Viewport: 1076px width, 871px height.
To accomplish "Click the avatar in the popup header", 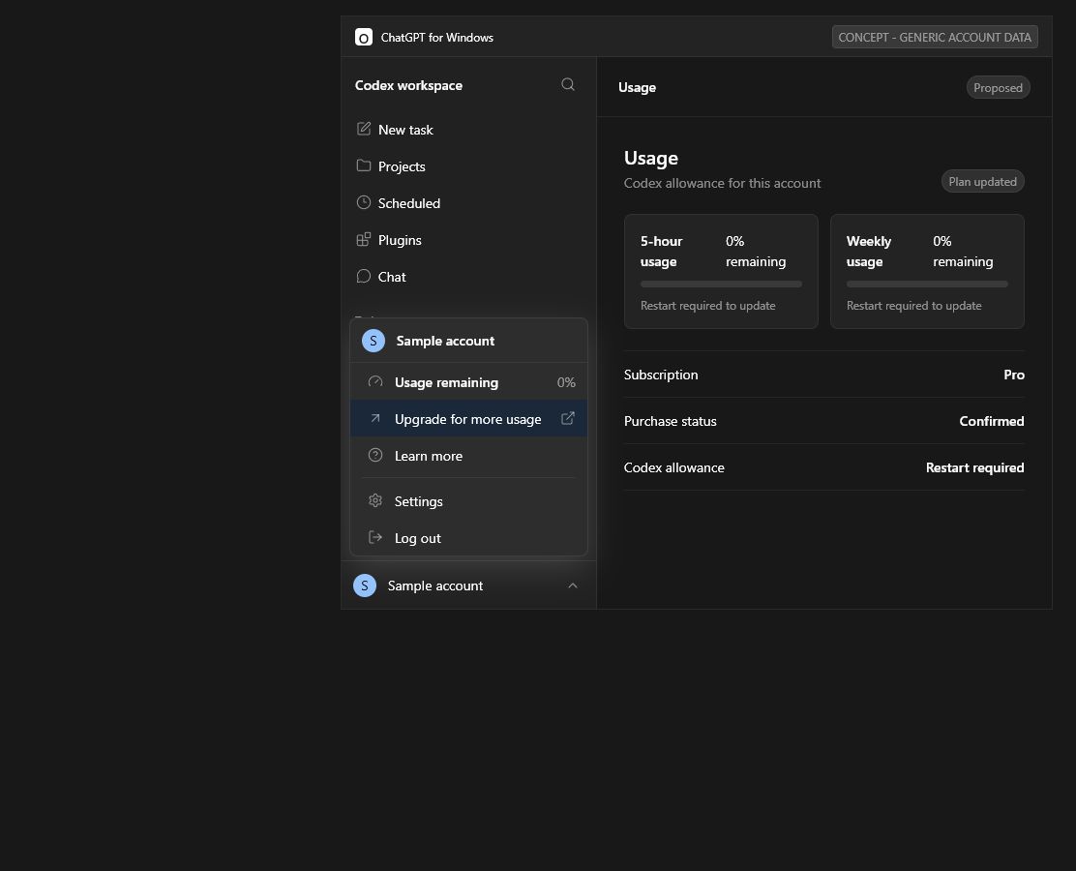I will (x=374, y=341).
